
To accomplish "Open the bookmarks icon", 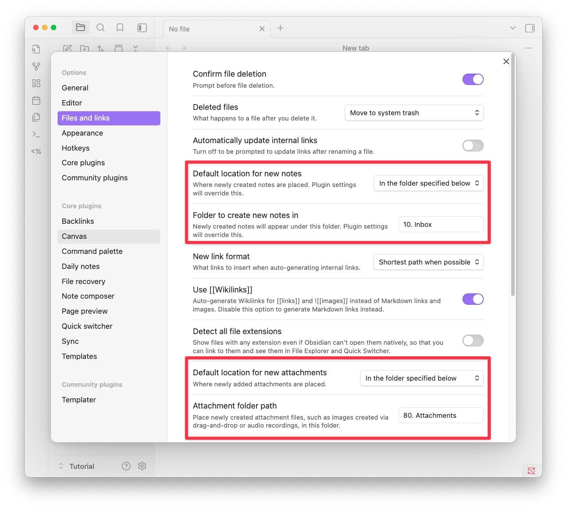I will [120, 27].
